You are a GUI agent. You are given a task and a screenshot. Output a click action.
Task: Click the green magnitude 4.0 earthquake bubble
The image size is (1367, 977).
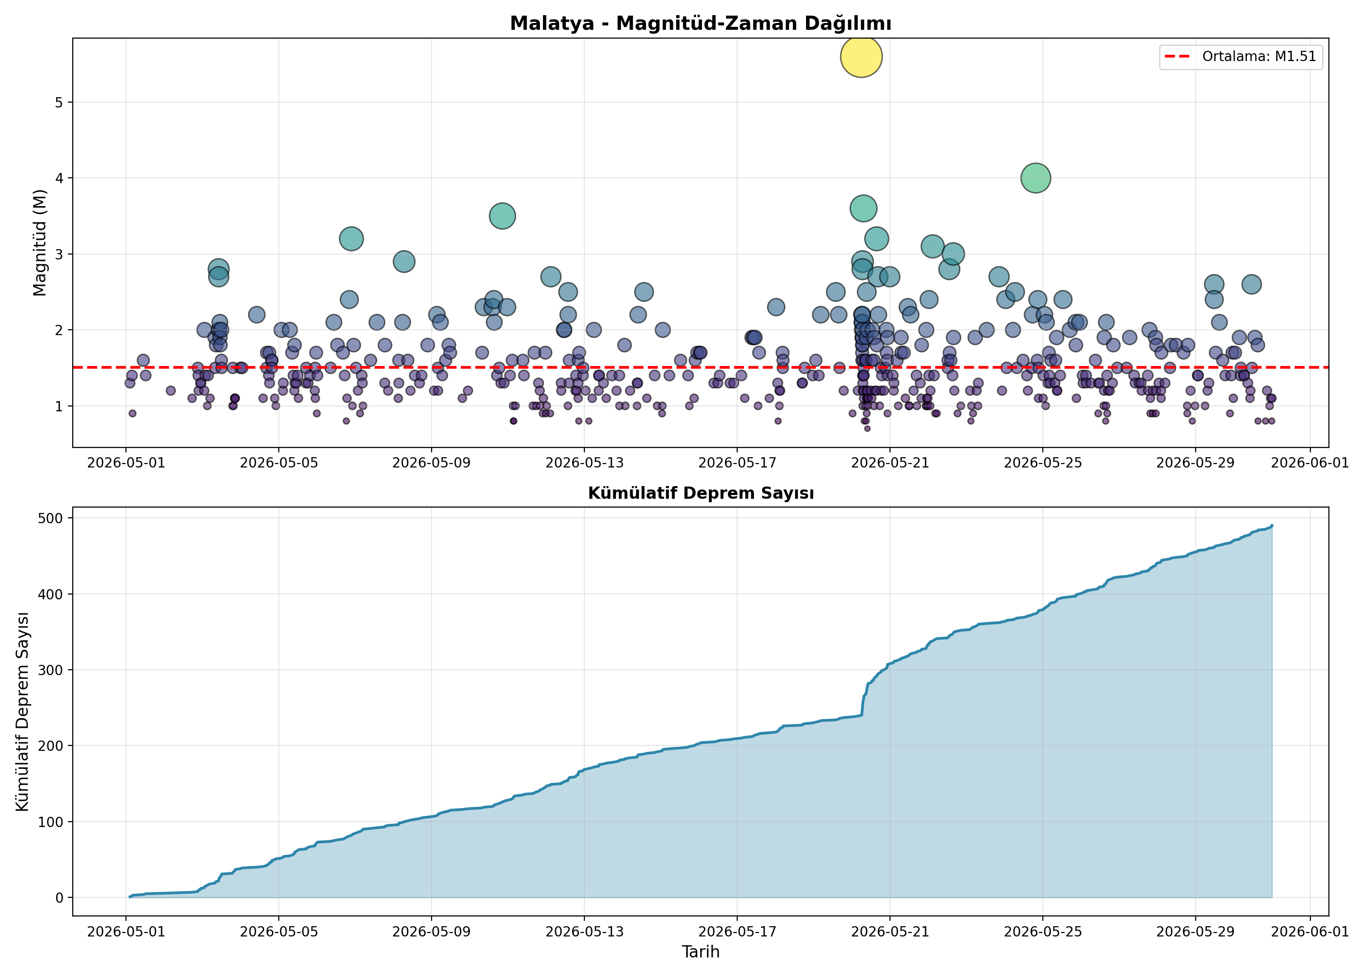pyautogui.click(x=1035, y=178)
